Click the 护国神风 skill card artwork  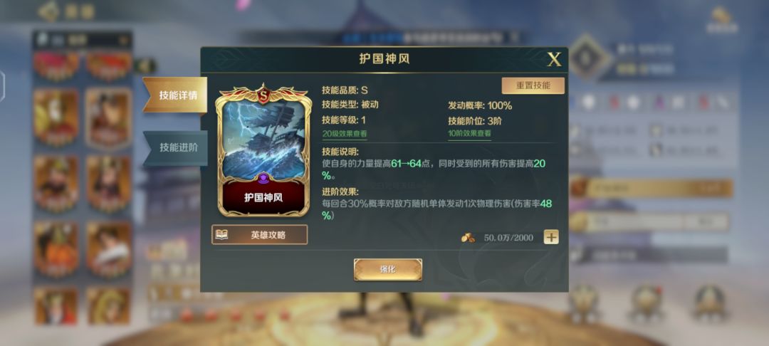click(x=263, y=141)
